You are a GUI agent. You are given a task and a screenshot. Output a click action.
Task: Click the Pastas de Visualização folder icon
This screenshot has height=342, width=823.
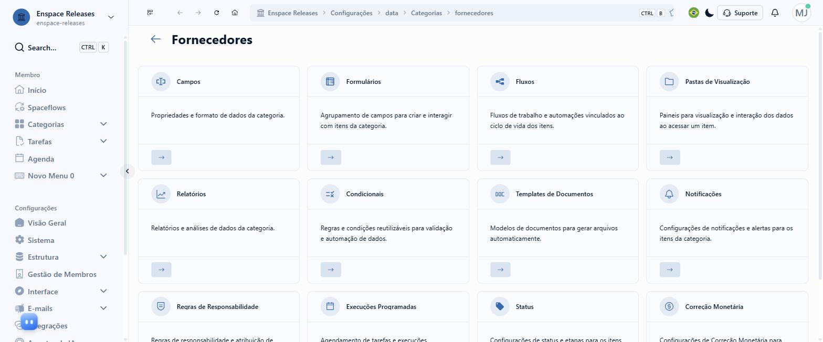coord(669,81)
